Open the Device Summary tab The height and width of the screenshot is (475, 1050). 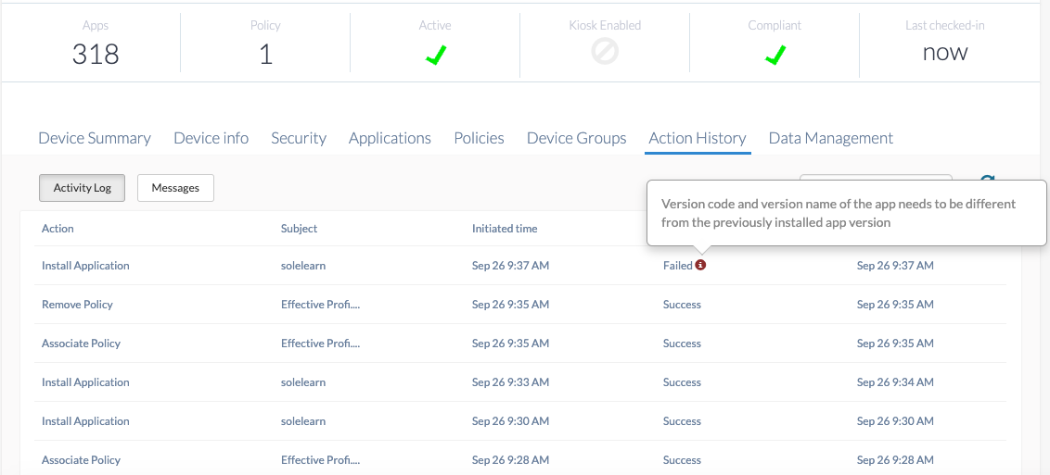click(95, 138)
